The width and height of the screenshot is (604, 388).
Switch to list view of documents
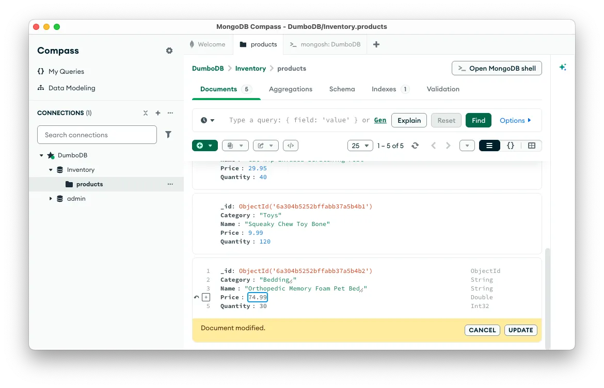coord(489,145)
